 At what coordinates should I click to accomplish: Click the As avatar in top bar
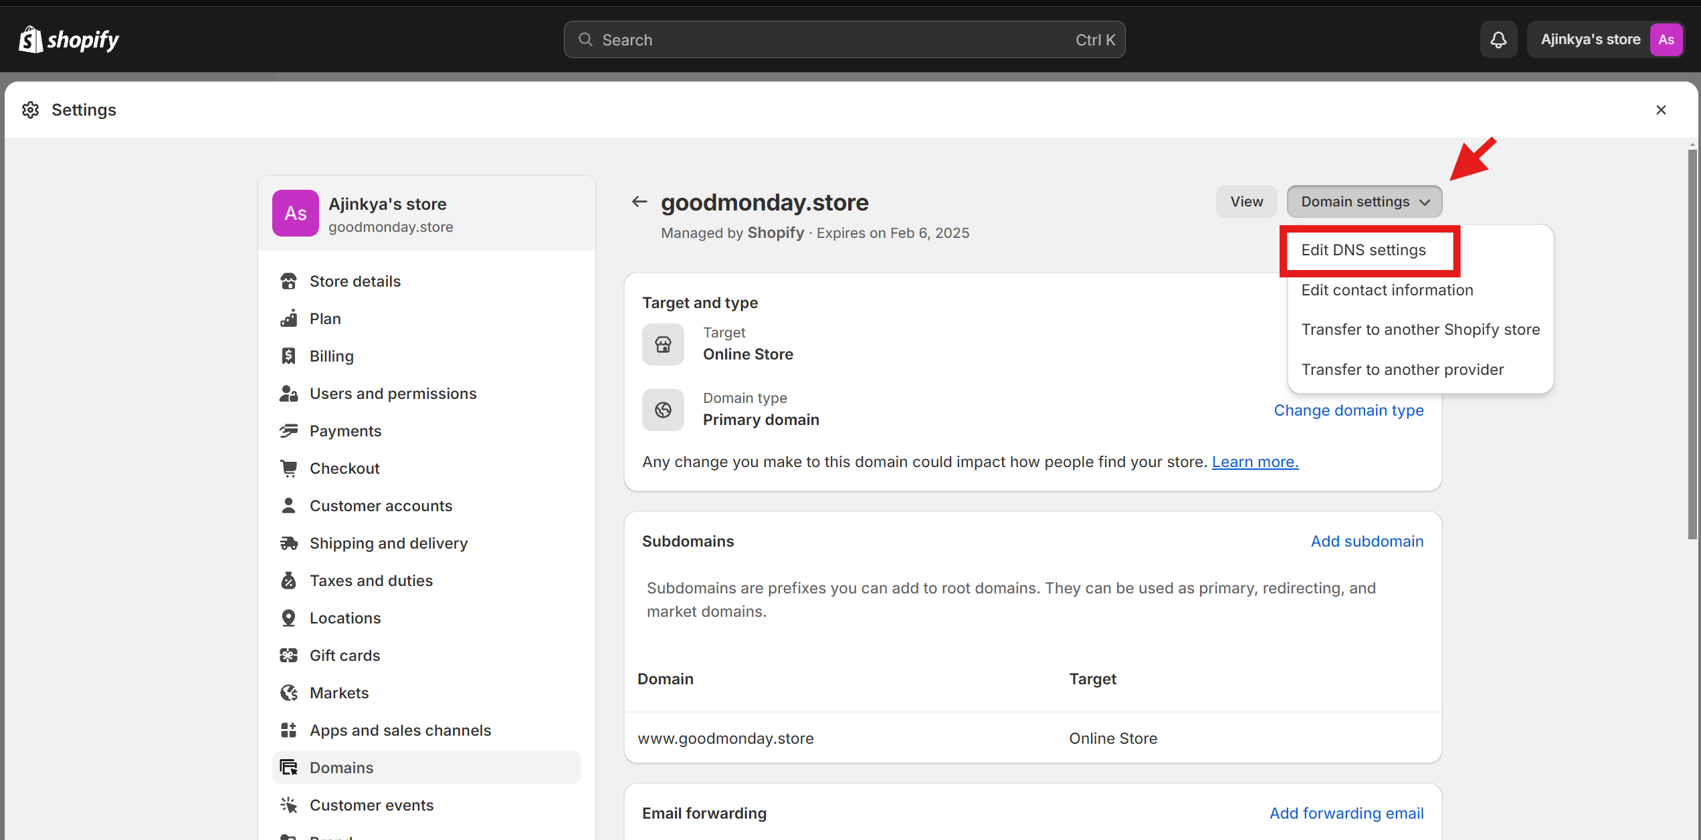tap(1666, 39)
